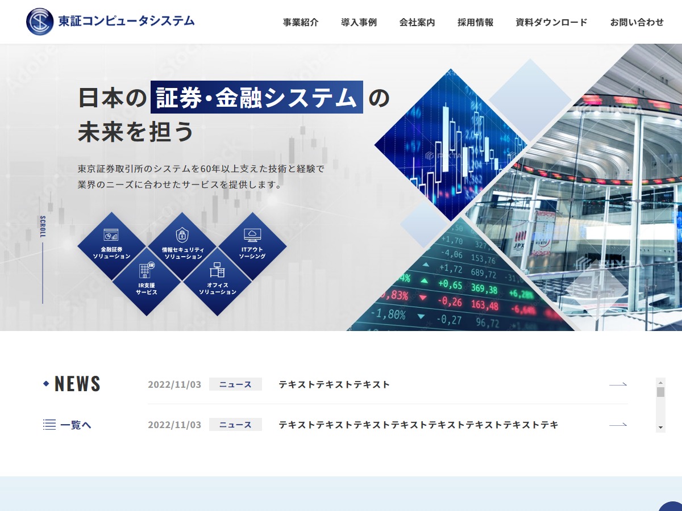Open the 金融証券ソリューション diamond tile
The width and height of the screenshot is (682, 511).
(x=112, y=246)
